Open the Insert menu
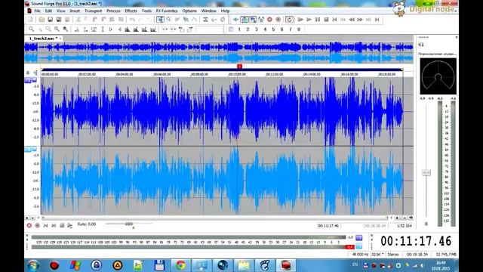The width and height of the screenshot is (483, 272). click(75, 11)
